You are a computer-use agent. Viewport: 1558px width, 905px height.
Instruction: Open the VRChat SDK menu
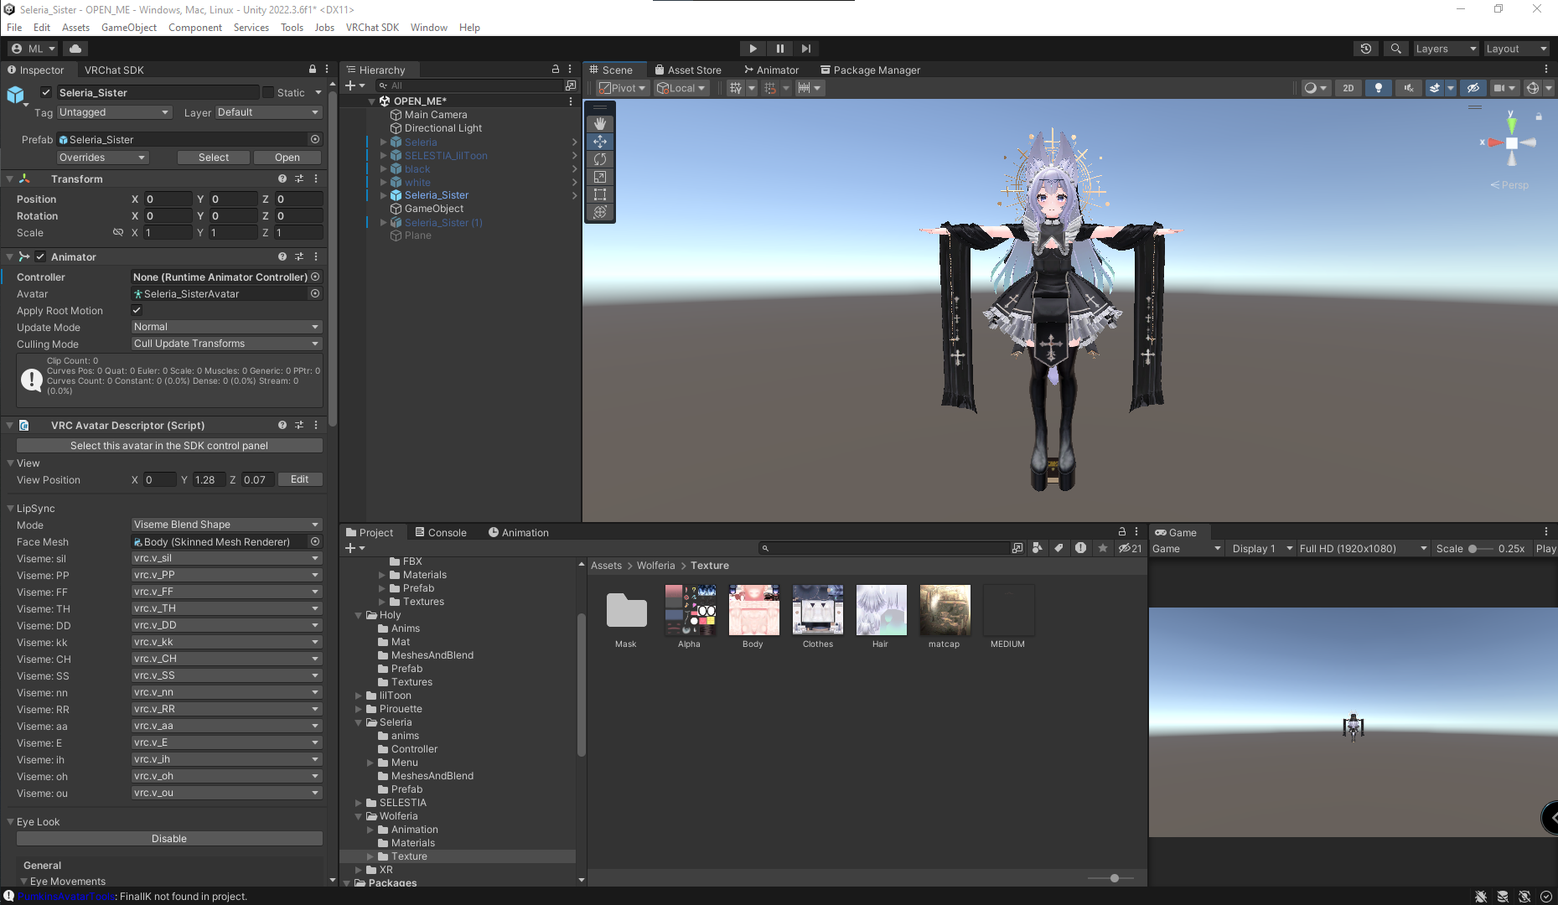click(372, 28)
